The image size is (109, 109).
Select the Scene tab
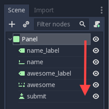pyautogui.click(x=16, y=10)
